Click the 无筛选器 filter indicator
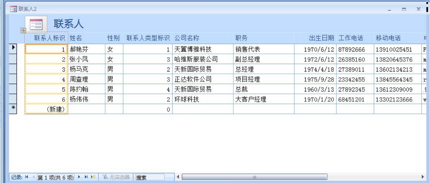The height and width of the screenshot is (183, 430). (x=116, y=177)
